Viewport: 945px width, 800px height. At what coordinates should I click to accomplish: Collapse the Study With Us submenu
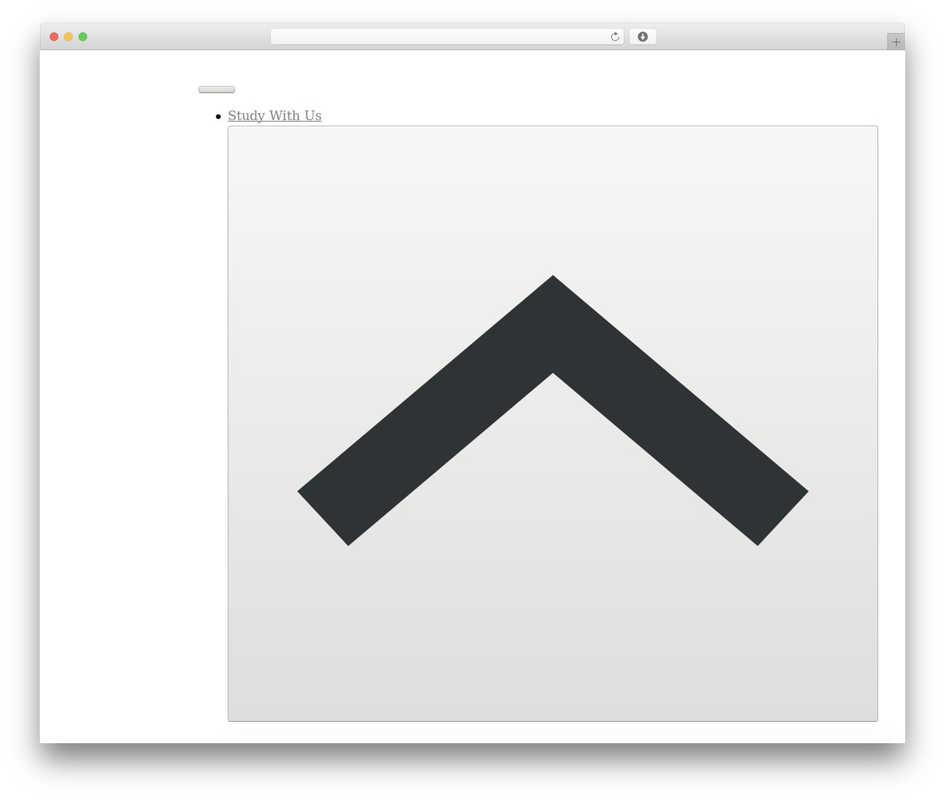(553, 424)
